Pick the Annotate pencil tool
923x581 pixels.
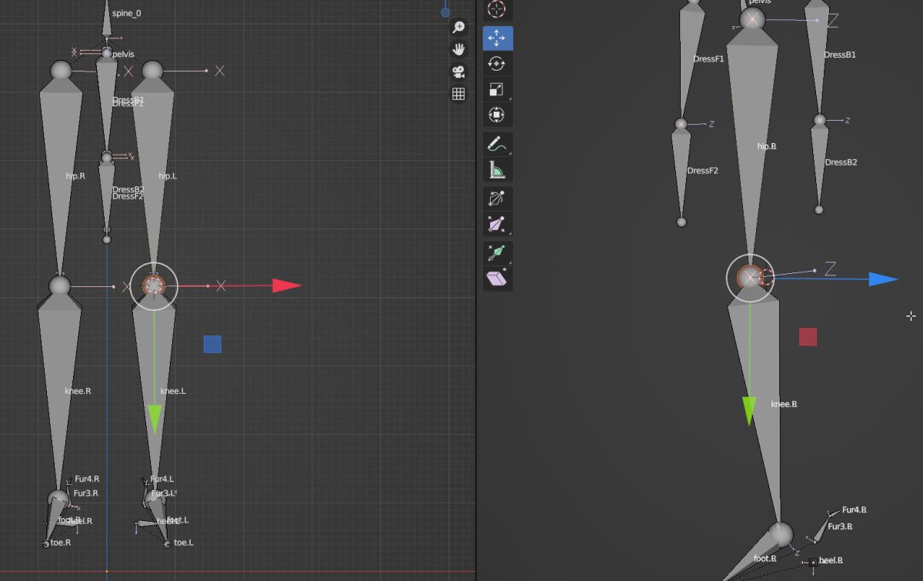click(x=497, y=144)
